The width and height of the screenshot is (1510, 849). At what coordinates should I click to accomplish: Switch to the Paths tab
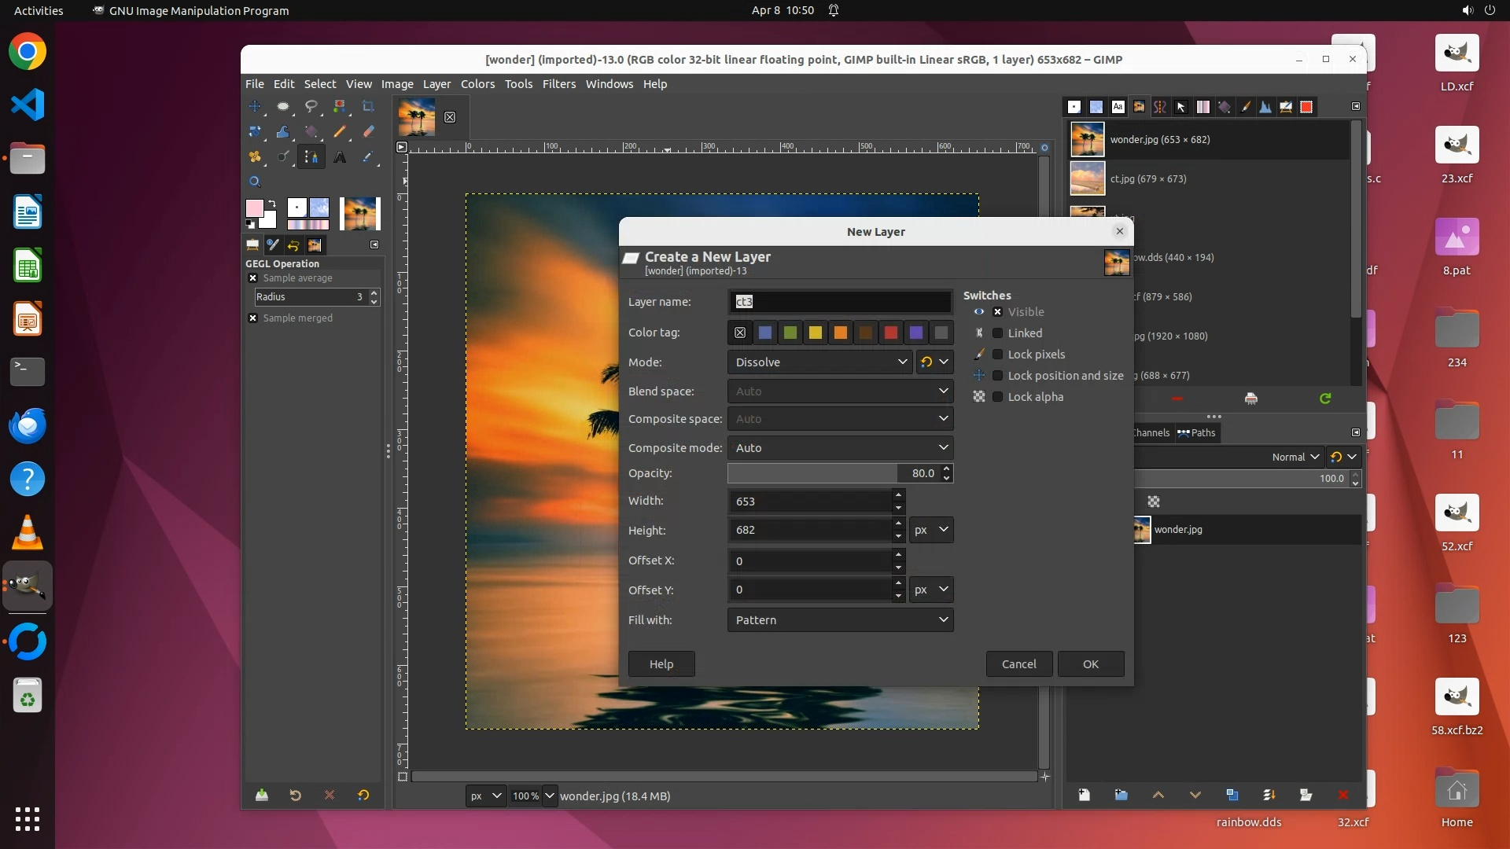coord(1196,432)
